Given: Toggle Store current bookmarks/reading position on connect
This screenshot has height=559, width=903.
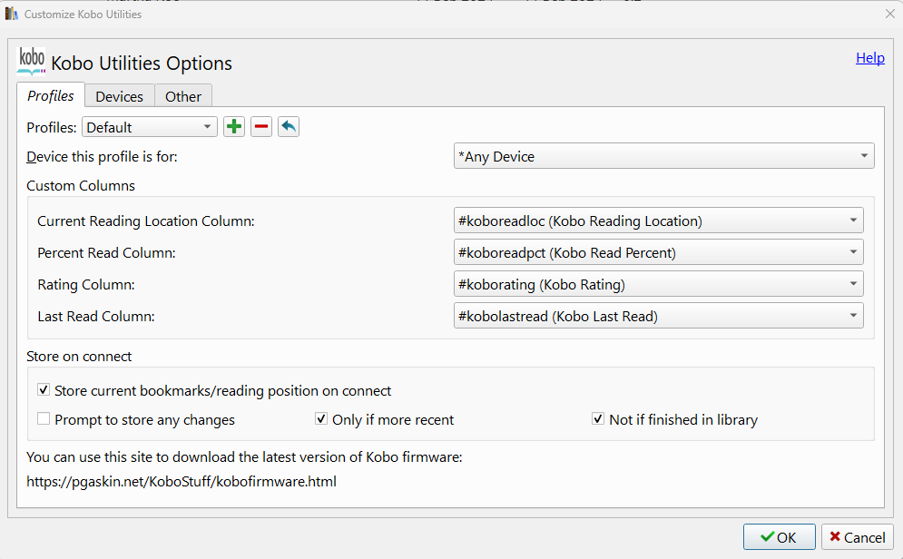Looking at the screenshot, I should pos(44,390).
